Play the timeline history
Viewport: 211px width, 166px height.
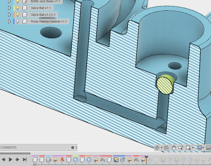click(10, 160)
